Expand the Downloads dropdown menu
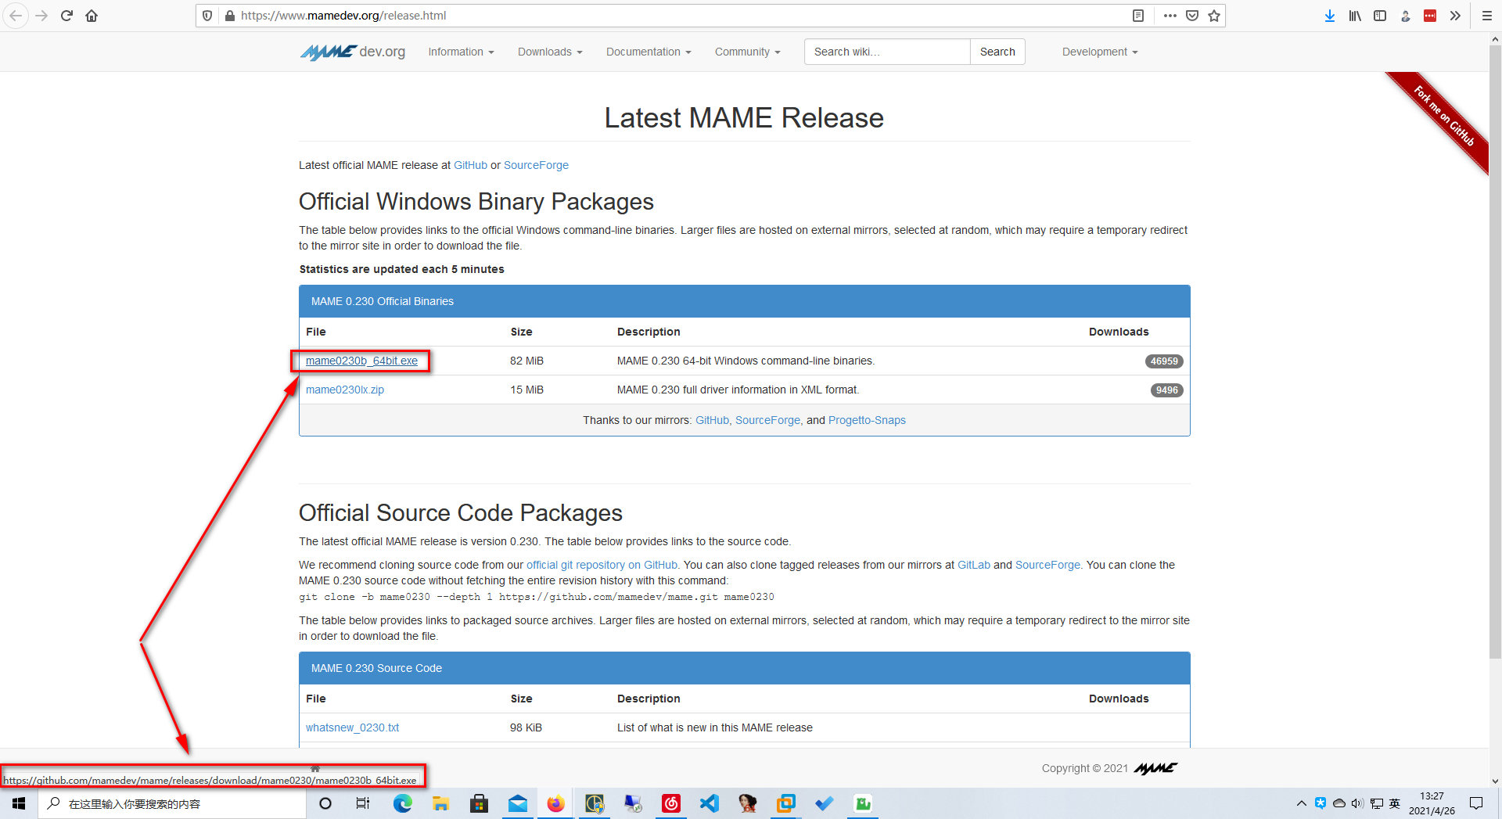Viewport: 1502px width, 819px height. click(x=550, y=52)
